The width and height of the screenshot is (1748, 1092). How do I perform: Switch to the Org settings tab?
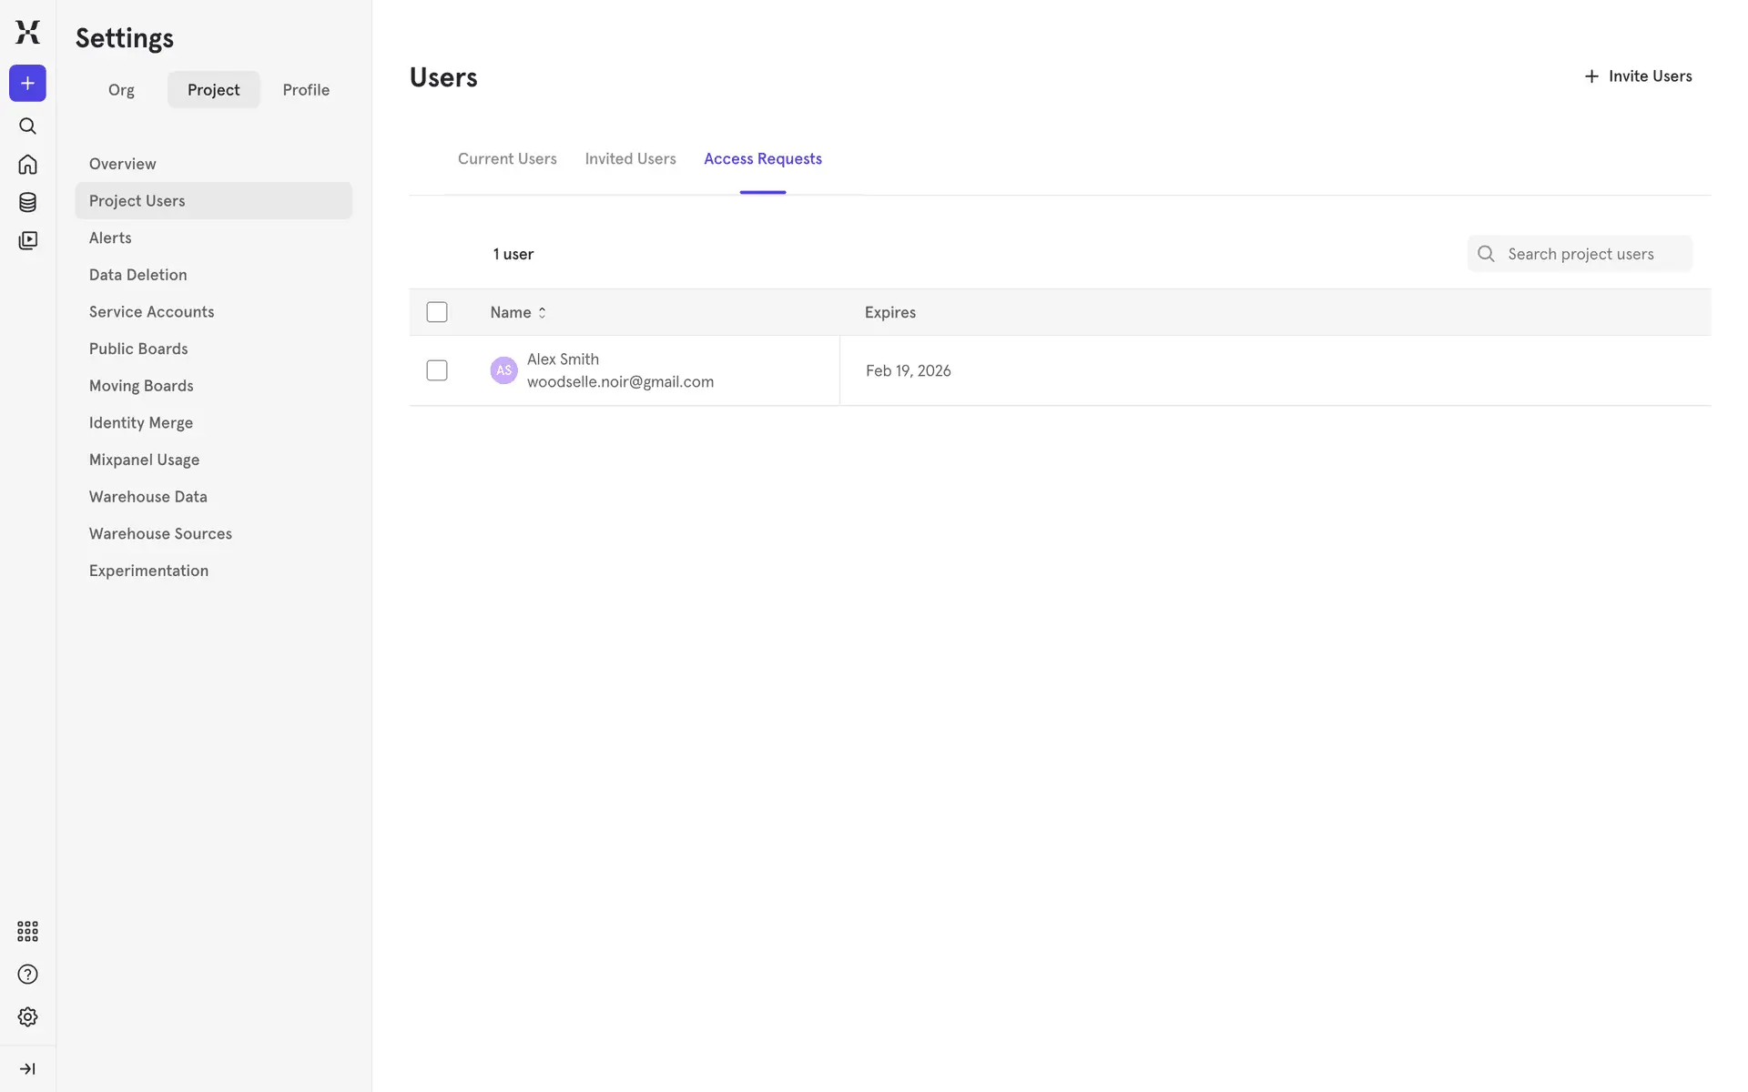(121, 90)
